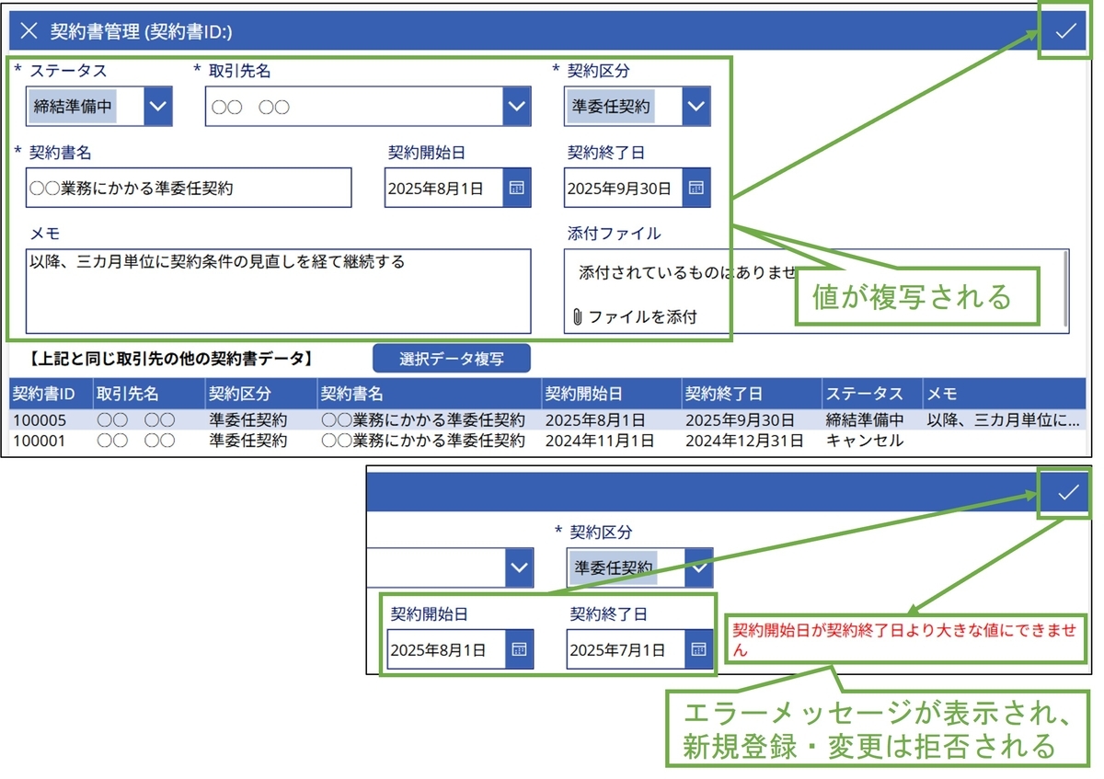Expand the 契約区分 dropdown in upper form
The height and width of the screenshot is (779, 1104).
696,107
